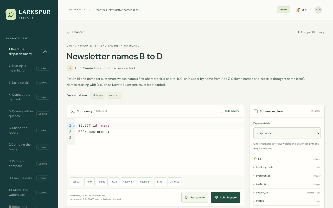333x208 pixels.
Task: Insert the WHERE keyword snippet
Action: pos(102,182)
